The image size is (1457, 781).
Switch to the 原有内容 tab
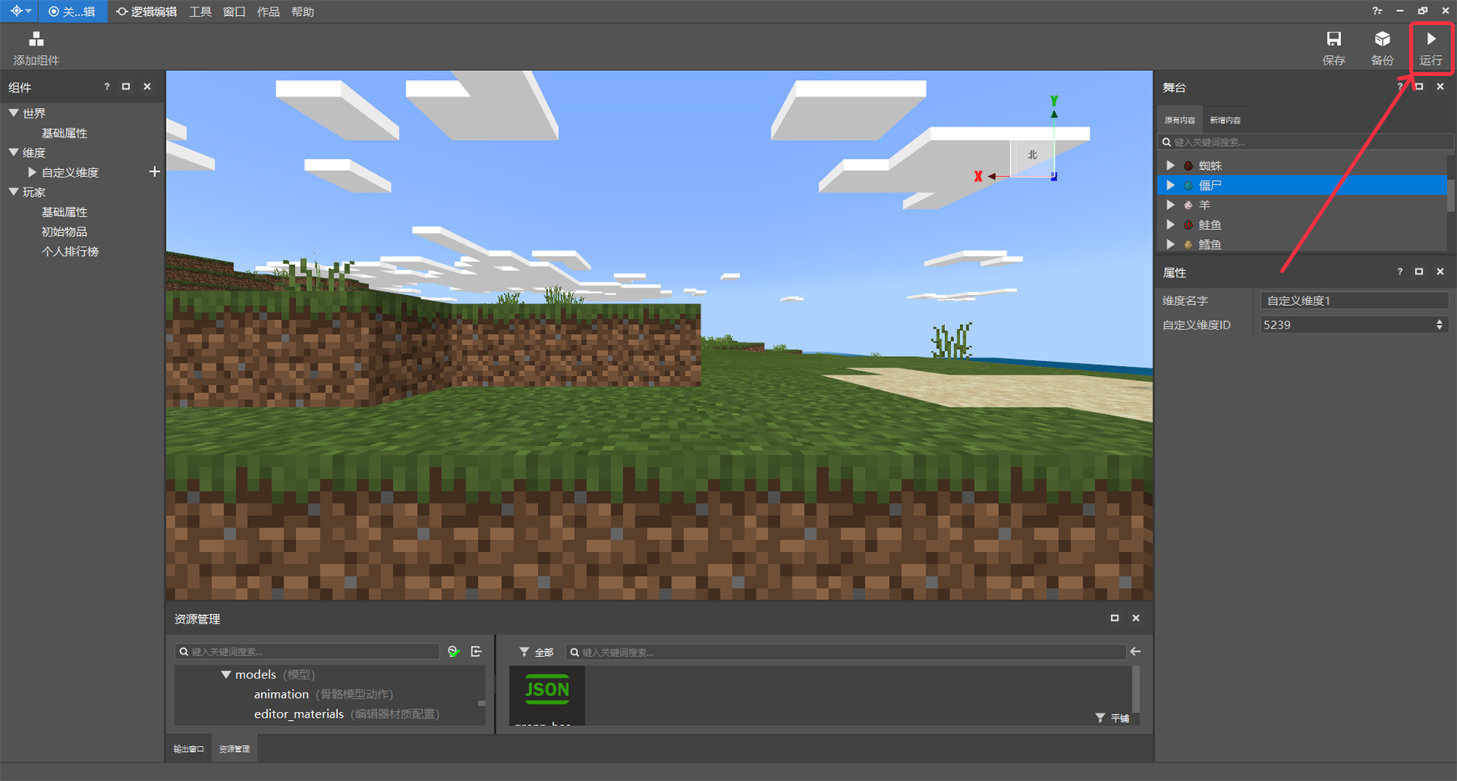coord(1180,120)
